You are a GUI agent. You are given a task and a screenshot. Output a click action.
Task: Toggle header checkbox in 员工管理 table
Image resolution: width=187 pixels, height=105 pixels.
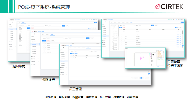[x=71, y=56]
